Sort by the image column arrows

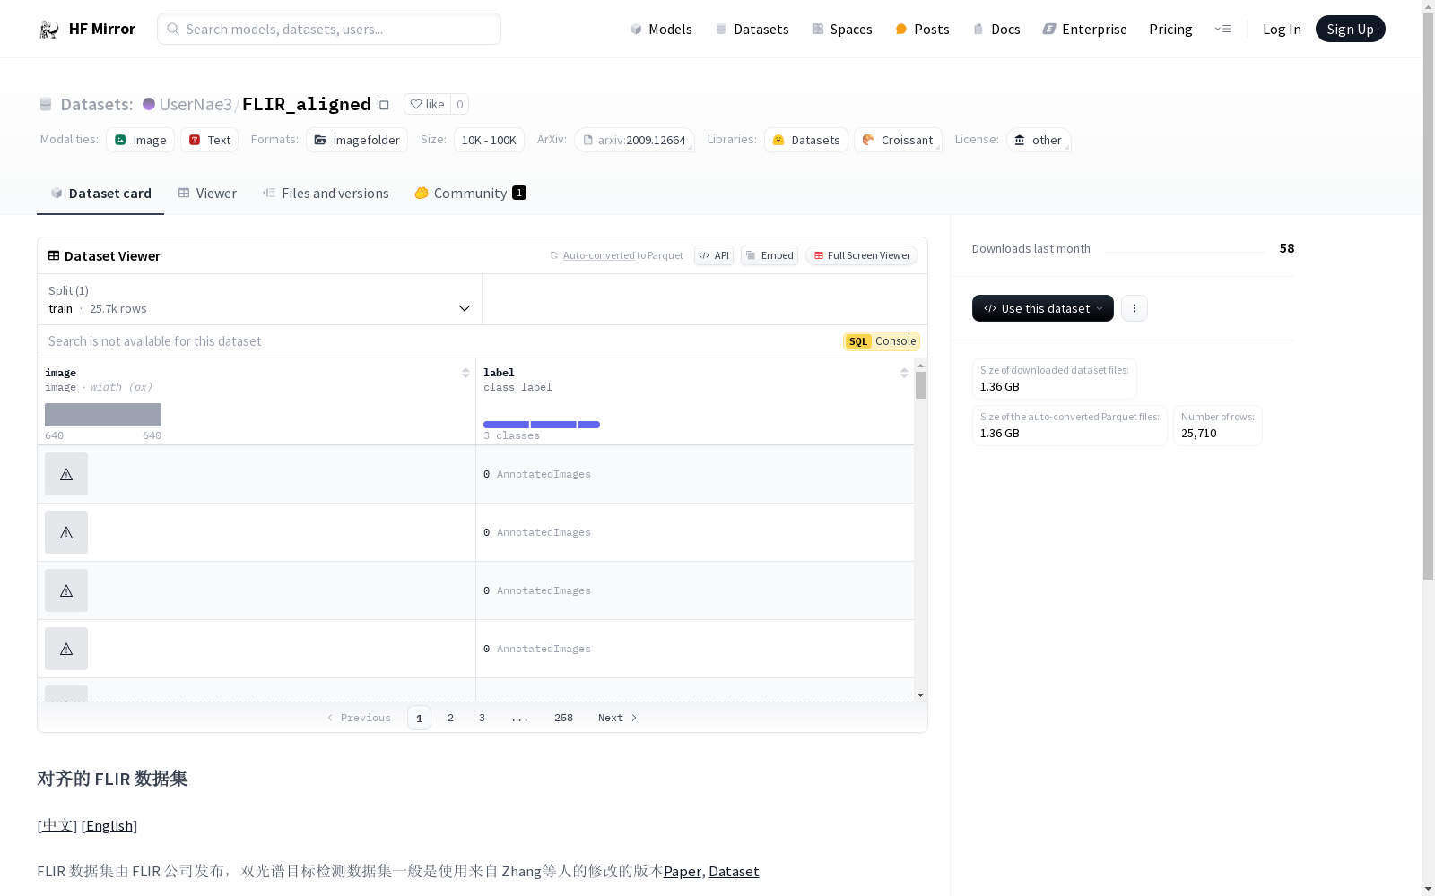465,373
